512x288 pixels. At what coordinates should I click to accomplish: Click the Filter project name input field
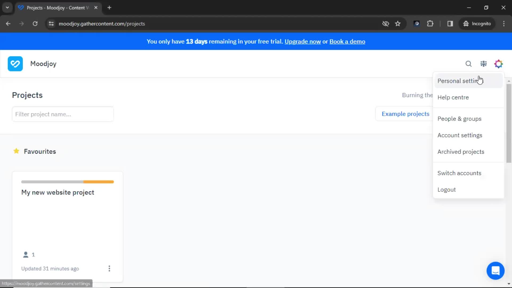[x=63, y=114]
